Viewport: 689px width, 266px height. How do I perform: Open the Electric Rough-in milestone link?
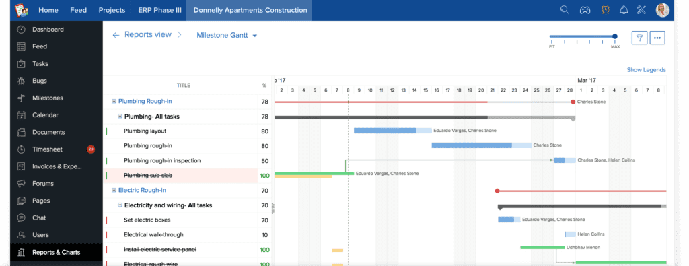click(142, 191)
